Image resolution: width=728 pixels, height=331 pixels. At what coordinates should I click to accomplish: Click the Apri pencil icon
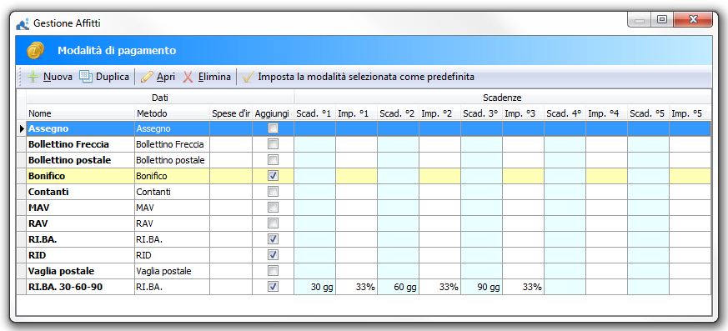click(x=147, y=77)
